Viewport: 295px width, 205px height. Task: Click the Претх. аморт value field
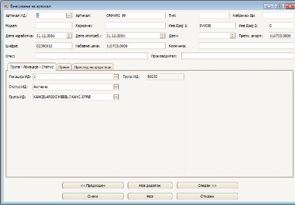[281, 36]
